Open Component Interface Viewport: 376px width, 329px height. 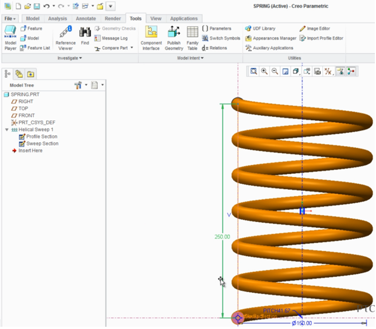(151, 38)
